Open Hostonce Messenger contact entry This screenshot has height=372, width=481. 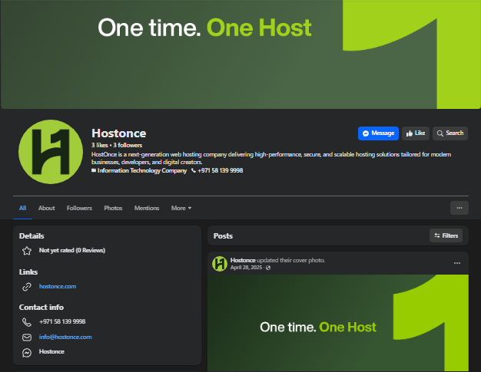click(x=51, y=351)
